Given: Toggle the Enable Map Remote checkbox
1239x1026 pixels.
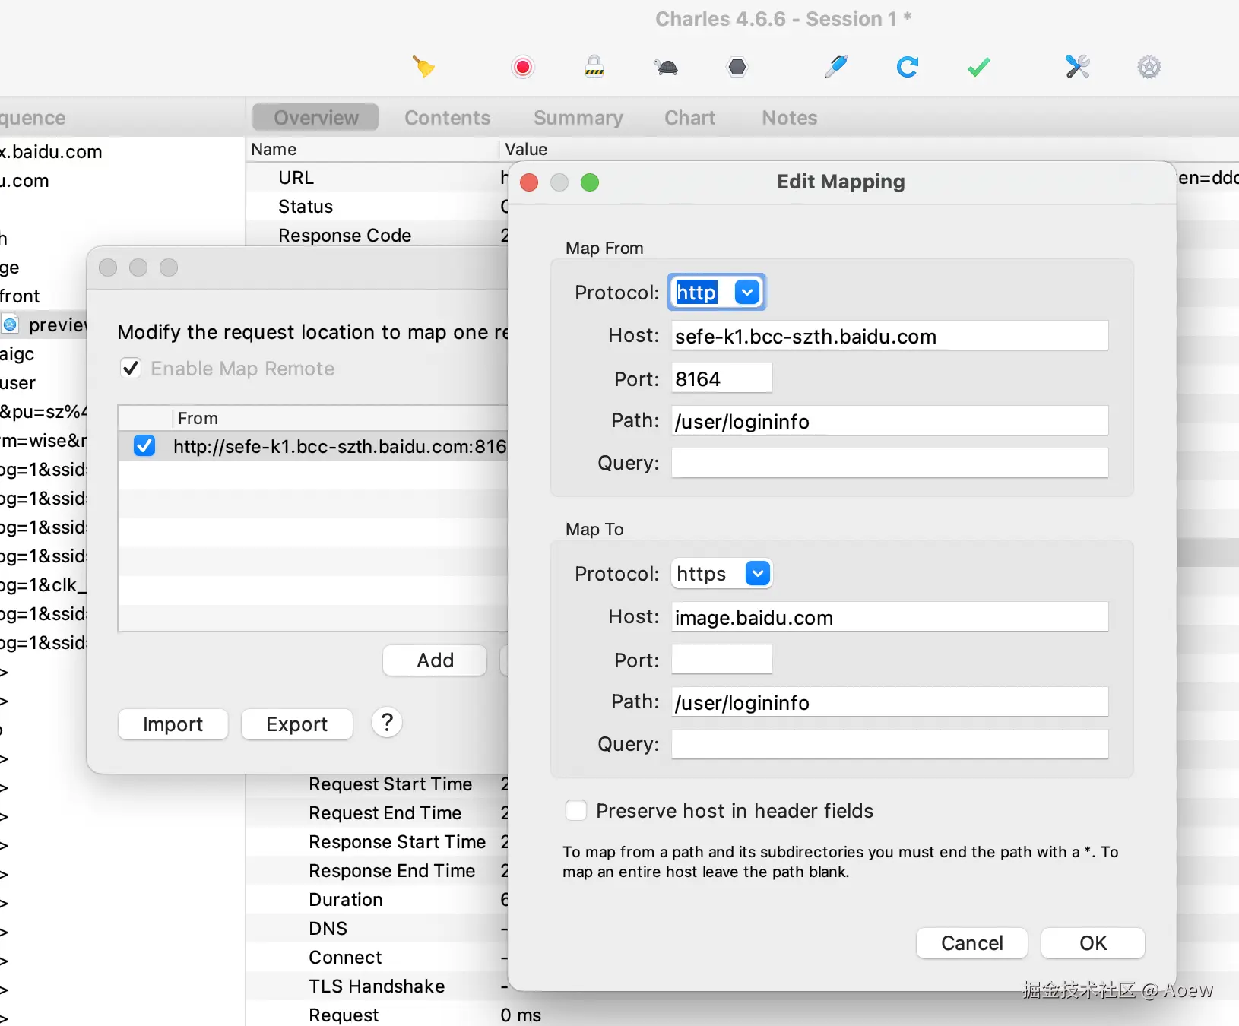Looking at the screenshot, I should tap(131, 369).
